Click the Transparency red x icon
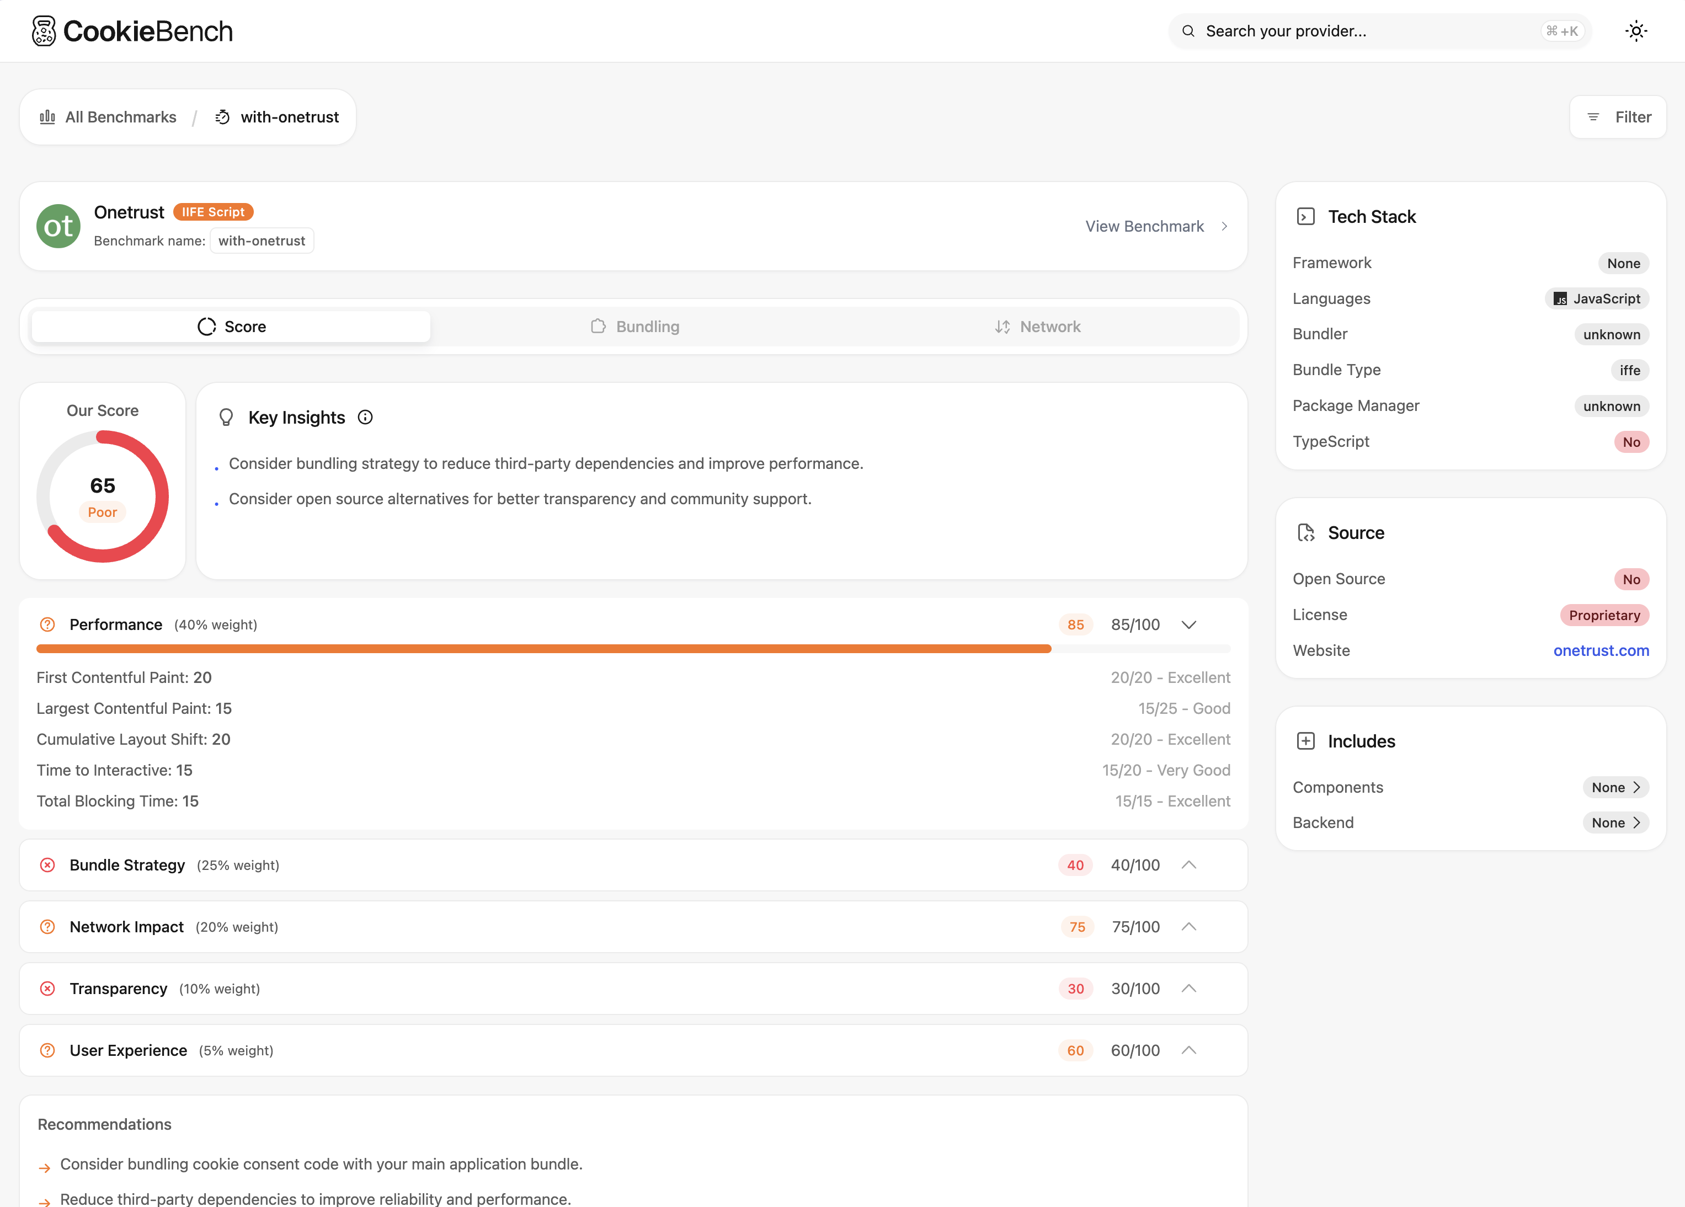Screen dimensions: 1685x1207 [x=47, y=989]
